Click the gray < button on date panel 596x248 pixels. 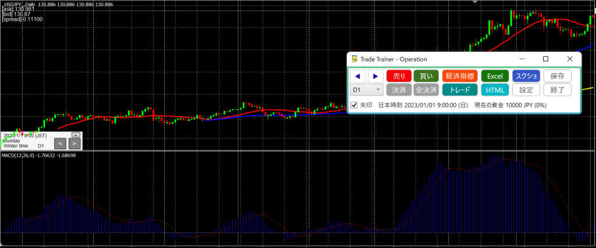click(x=60, y=143)
